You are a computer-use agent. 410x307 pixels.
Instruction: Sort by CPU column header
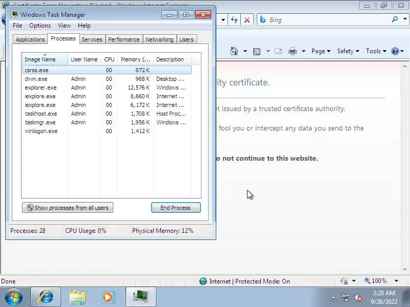pos(109,59)
